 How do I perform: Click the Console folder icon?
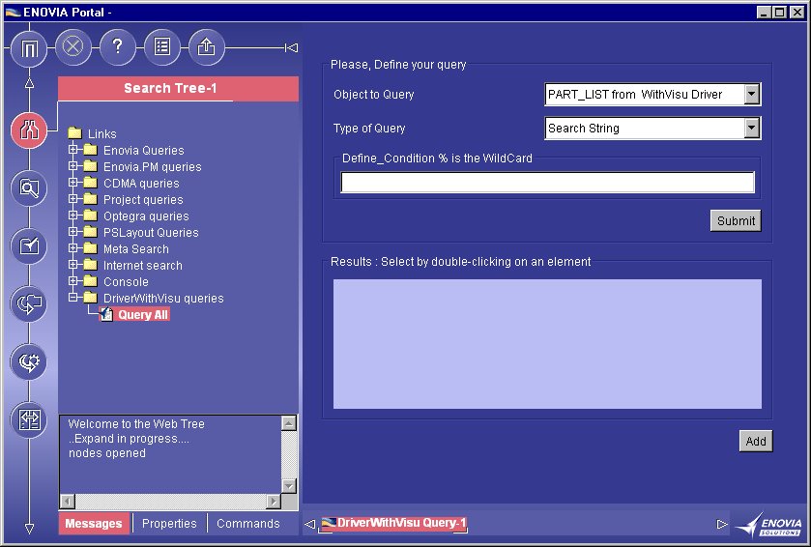coord(91,281)
